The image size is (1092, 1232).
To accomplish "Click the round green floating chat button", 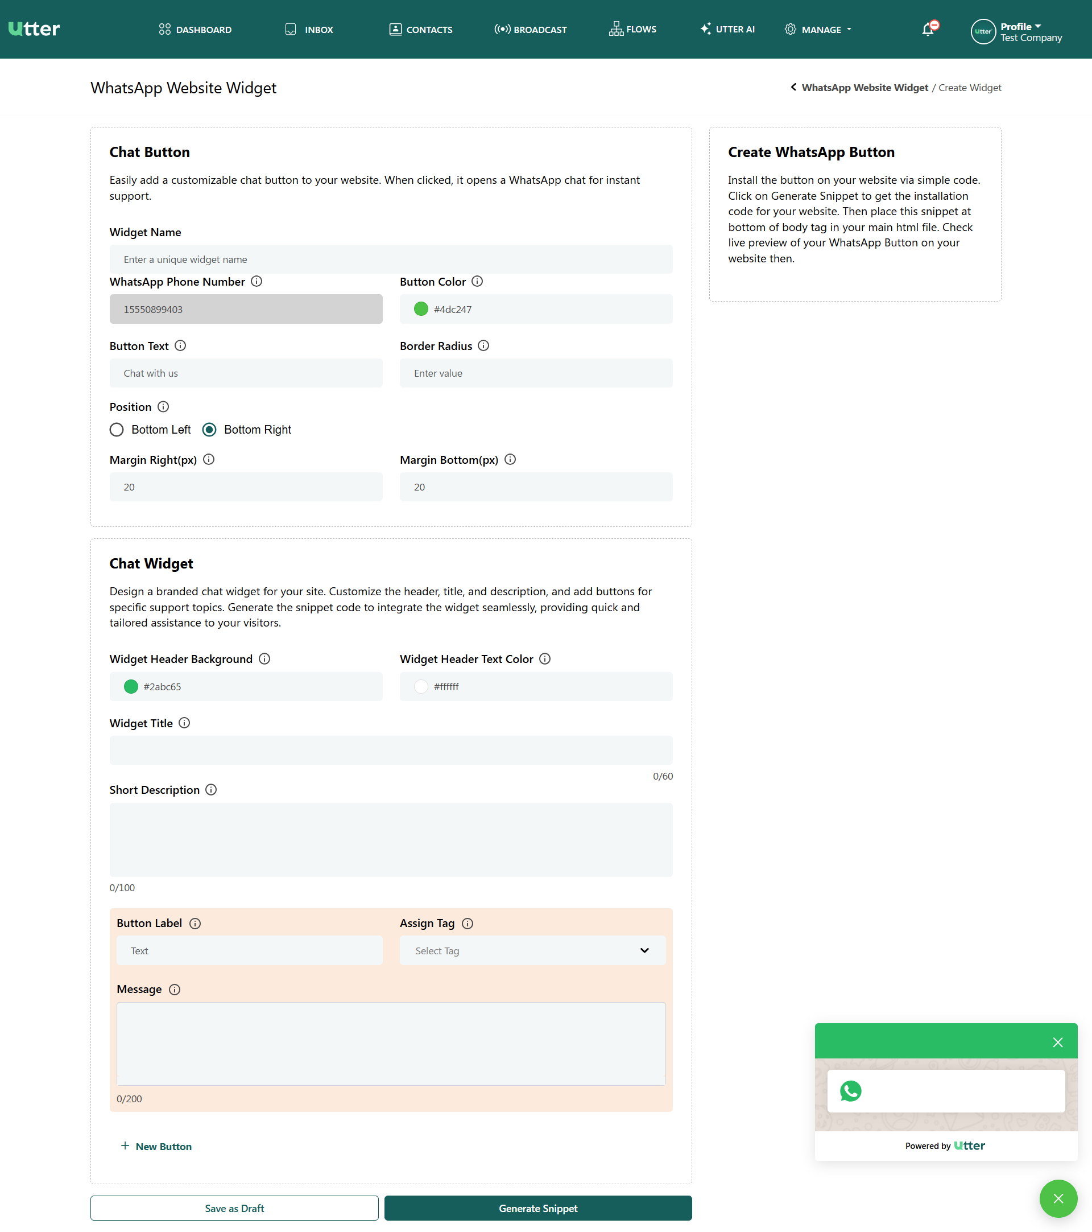I will tap(1058, 1198).
